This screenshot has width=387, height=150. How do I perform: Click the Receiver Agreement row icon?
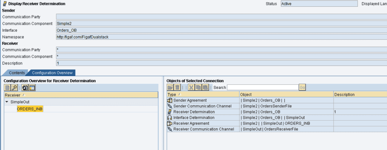[170, 123]
